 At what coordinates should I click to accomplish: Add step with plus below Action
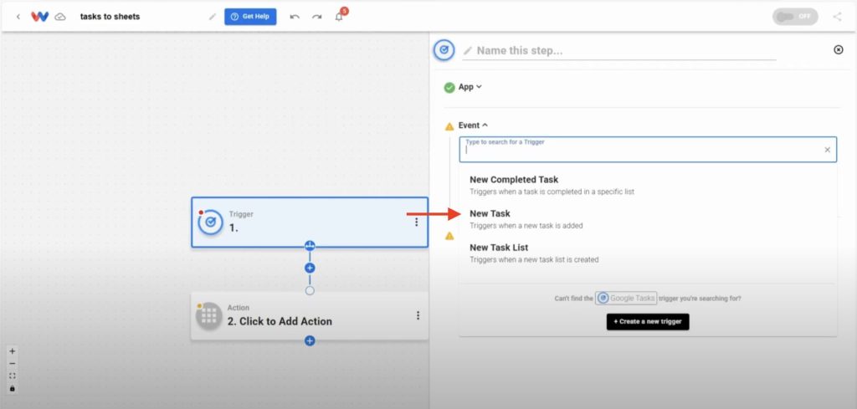[310, 340]
